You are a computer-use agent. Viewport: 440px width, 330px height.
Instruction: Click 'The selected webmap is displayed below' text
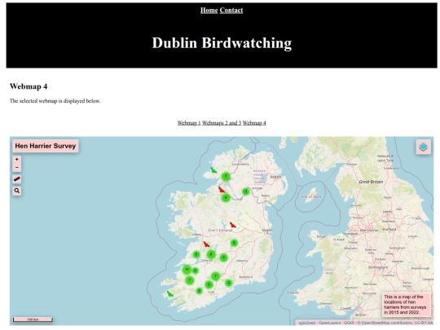point(55,101)
